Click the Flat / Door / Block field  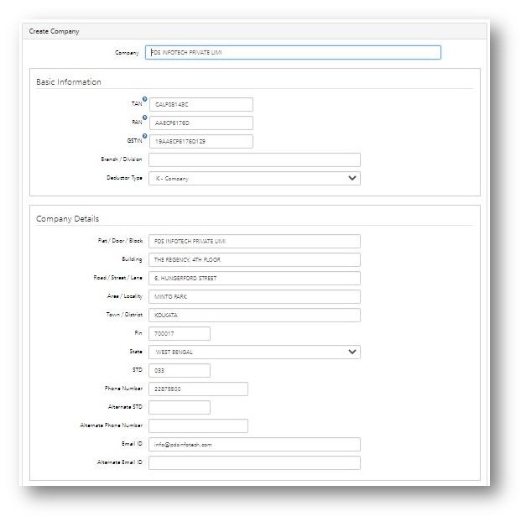pyautogui.click(x=254, y=241)
